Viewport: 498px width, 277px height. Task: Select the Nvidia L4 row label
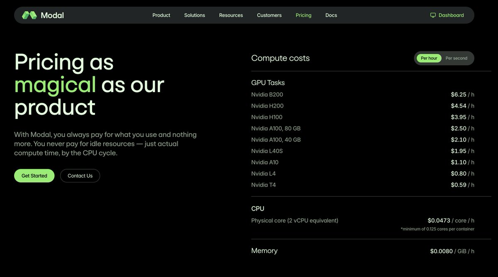click(264, 173)
